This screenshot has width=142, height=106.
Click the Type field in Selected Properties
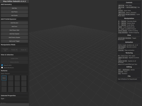(3, 99)
